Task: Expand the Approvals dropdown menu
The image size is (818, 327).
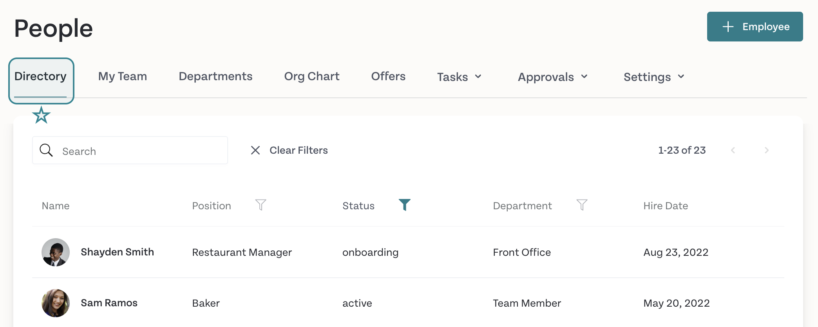Action: (553, 77)
